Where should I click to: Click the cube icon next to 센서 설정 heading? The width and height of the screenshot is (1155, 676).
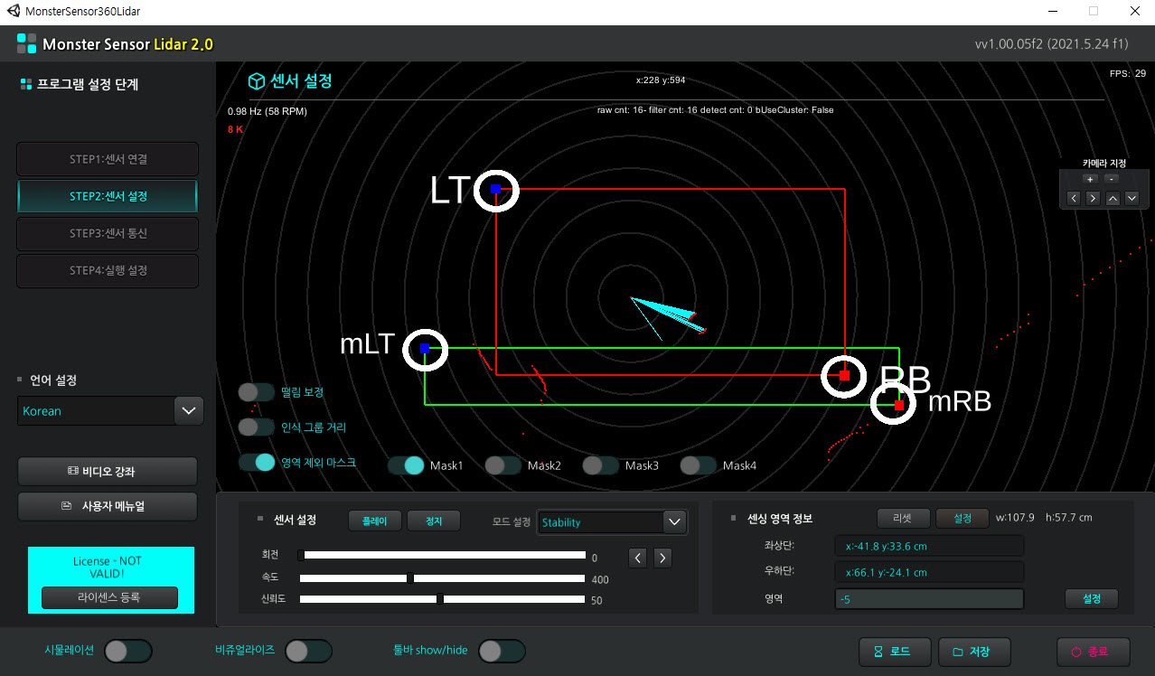[x=257, y=81]
